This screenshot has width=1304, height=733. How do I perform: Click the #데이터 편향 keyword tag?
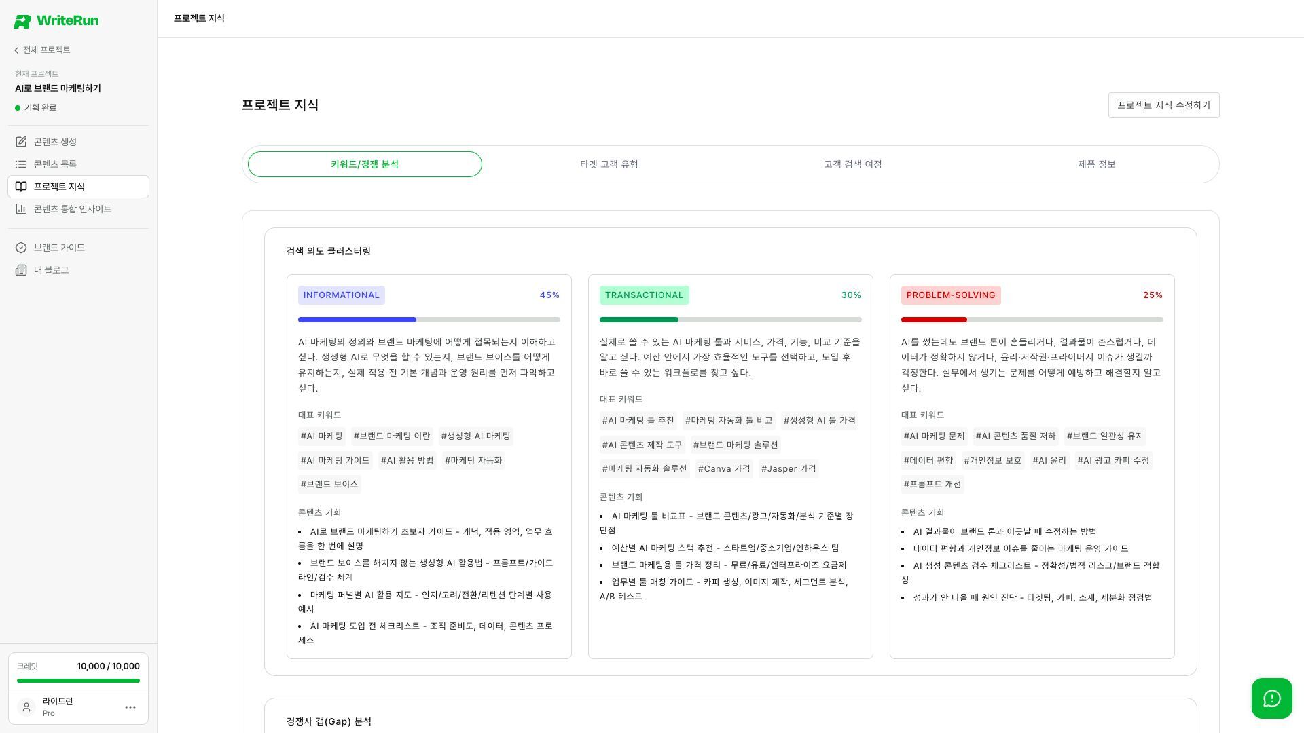(928, 461)
